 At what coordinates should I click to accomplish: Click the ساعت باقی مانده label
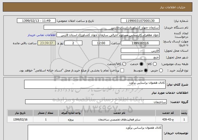[x=25, y=43]
